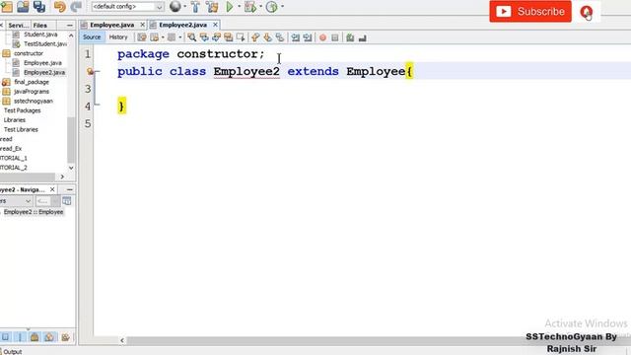The image size is (631, 355).
Task: Select the constructor package node
Action: pos(29,53)
